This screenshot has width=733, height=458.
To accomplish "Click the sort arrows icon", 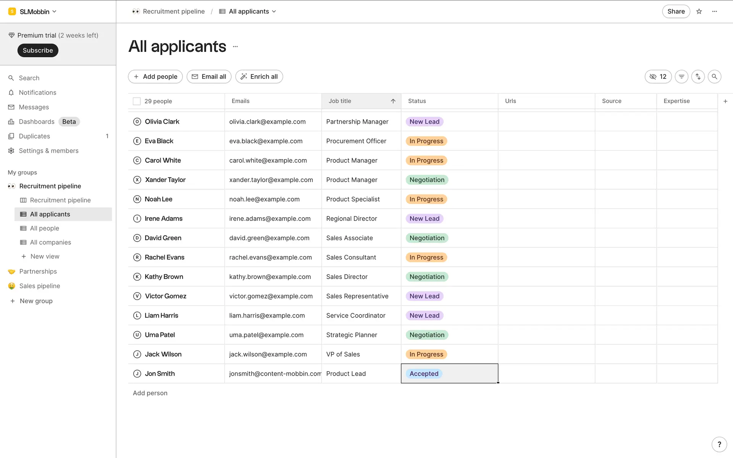I will (698, 77).
